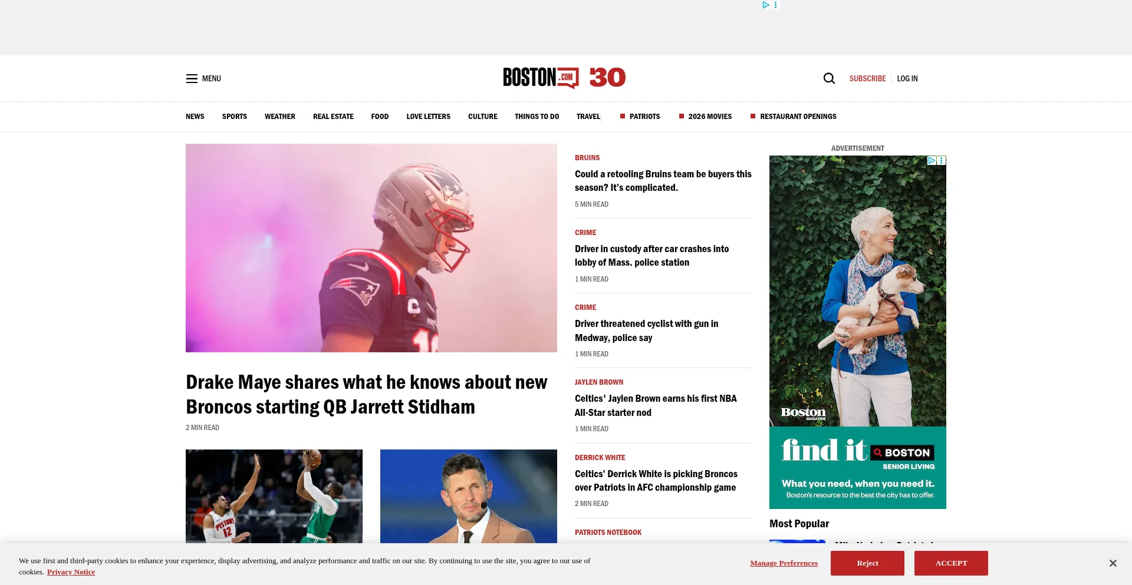Screen dimensions: 1132x585
Task: Click the JAYLEN BROWN category label
Action: pyautogui.click(x=599, y=382)
